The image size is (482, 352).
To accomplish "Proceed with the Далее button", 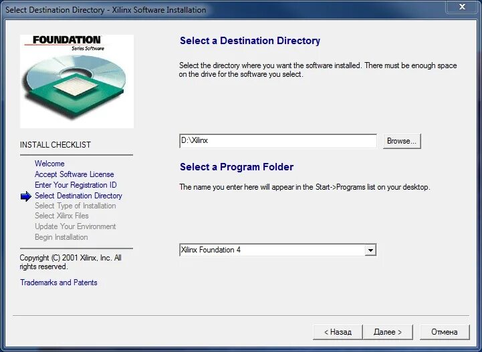I will click(x=388, y=332).
